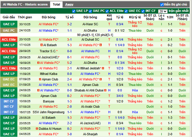192x137 pixels.
Task: Toggle the ACL Elite filter checkbox
Action: pyautogui.click(x=107, y=11)
